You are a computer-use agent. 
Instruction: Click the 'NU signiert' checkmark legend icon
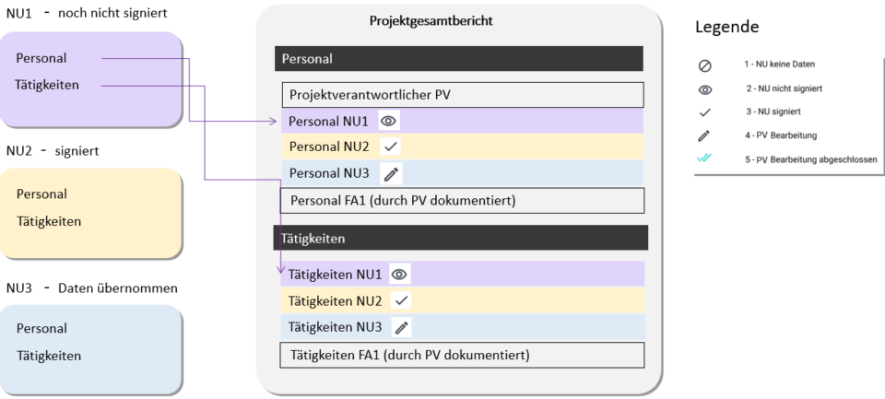tap(706, 112)
